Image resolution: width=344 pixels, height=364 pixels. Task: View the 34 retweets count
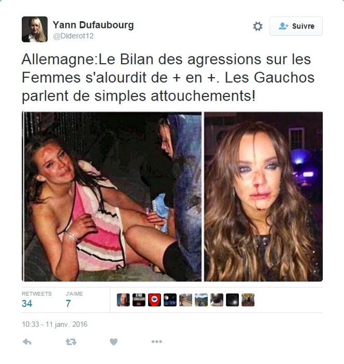click(x=27, y=304)
